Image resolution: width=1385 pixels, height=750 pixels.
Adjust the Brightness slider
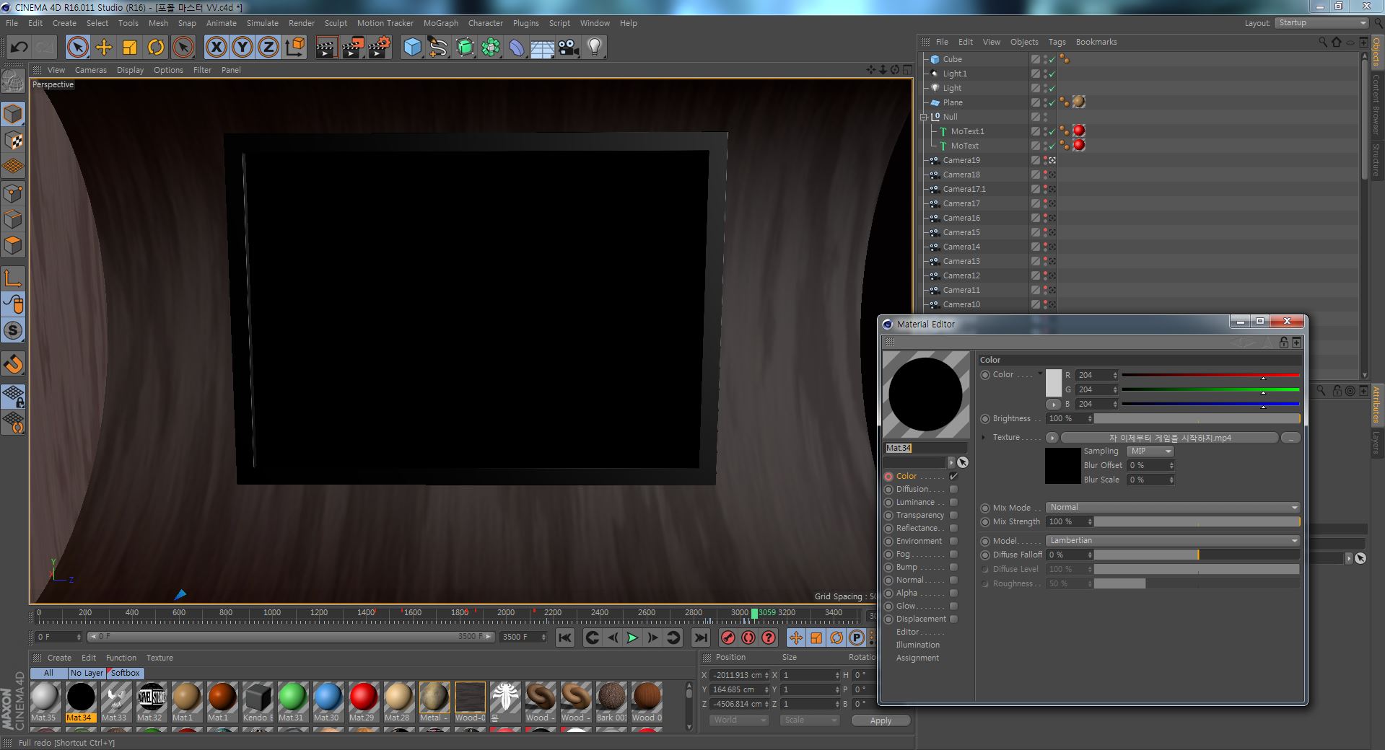click(1197, 419)
